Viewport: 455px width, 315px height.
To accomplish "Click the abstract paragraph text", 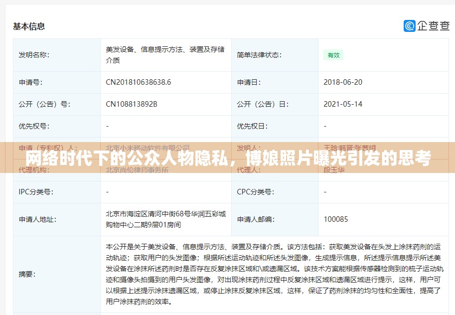I will point(274,274).
